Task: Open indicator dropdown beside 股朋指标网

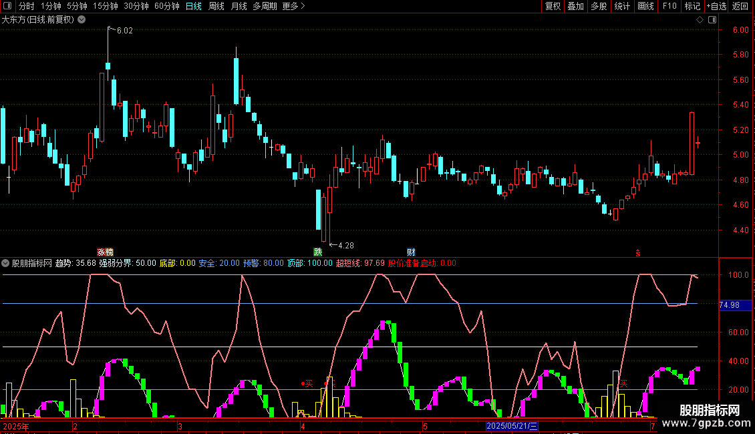Action: click(5, 263)
